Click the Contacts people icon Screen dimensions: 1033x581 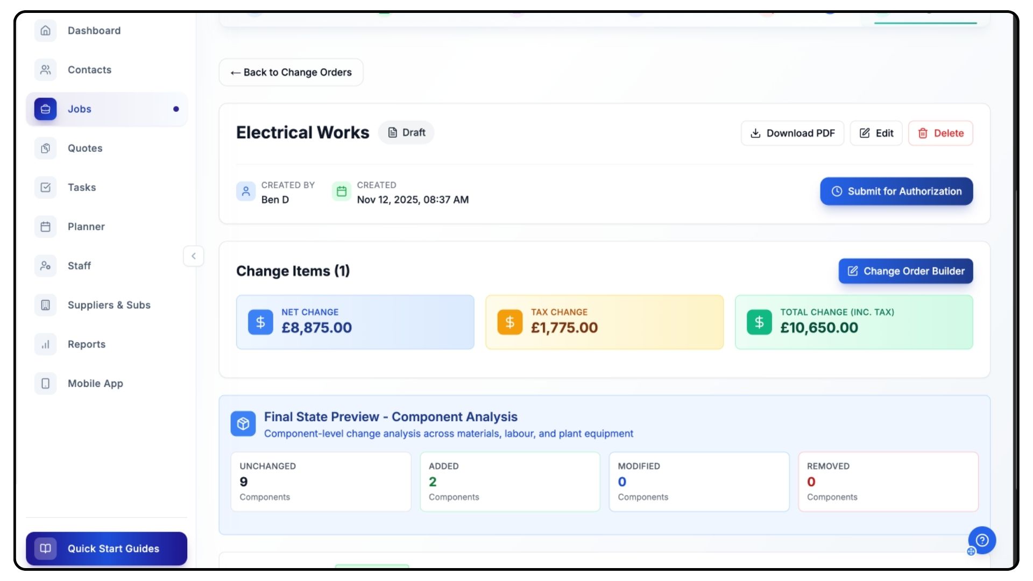coord(46,70)
